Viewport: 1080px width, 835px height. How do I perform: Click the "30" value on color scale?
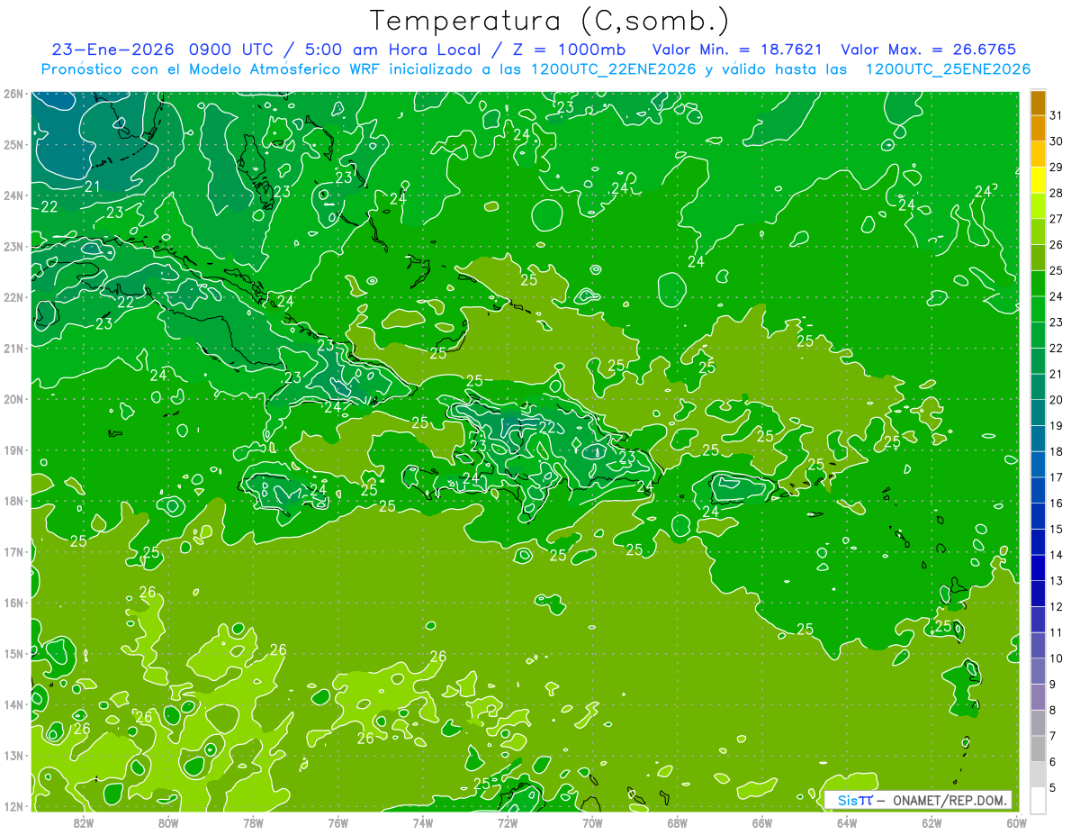click(x=1056, y=141)
